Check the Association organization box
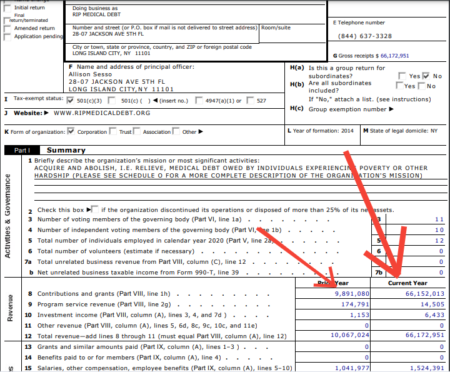Image resolution: width=450 pixels, height=372 pixels. tap(137, 131)
